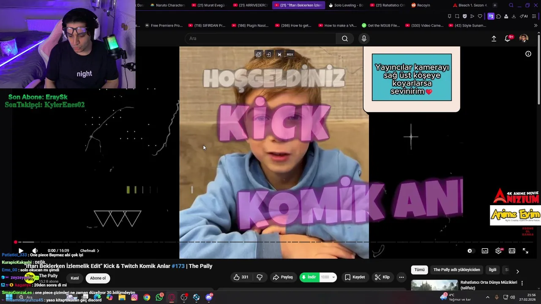Screen dimensions: 541x304
Task: Switch to the Bleach 1. Sezon tab
Action: point(470,5)
